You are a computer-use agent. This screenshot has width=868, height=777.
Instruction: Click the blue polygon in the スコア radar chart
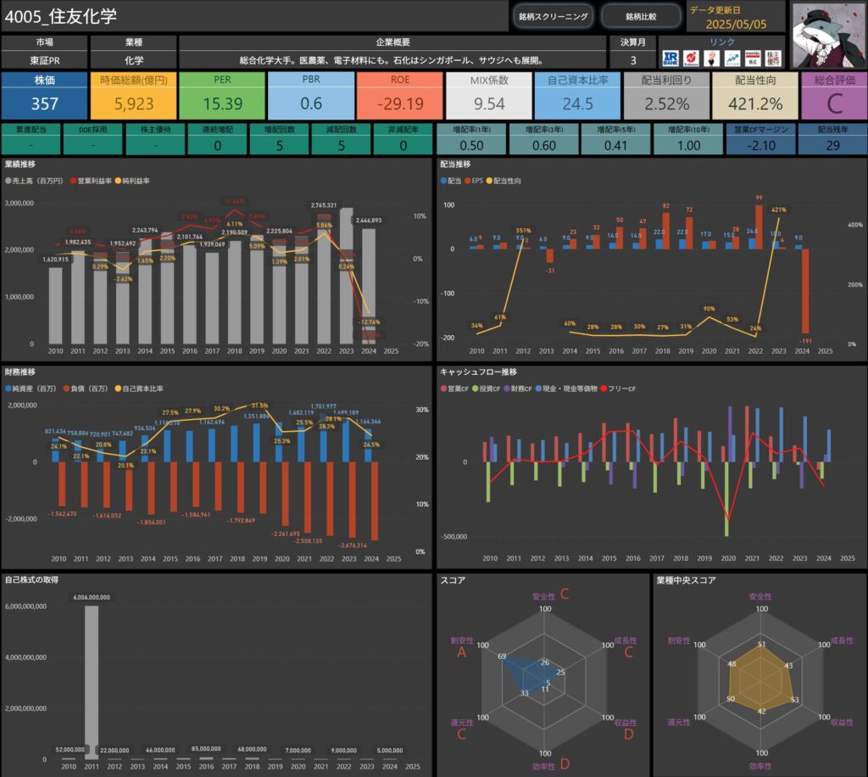[526, 673]
